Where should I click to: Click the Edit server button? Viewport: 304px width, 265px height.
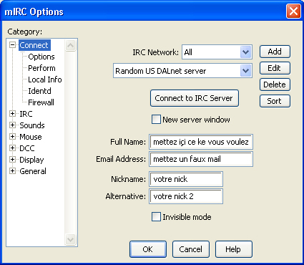point(275,68)
